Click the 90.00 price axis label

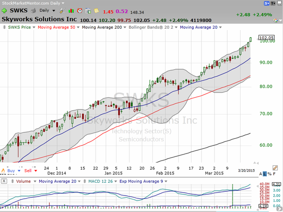click(266, 62)
